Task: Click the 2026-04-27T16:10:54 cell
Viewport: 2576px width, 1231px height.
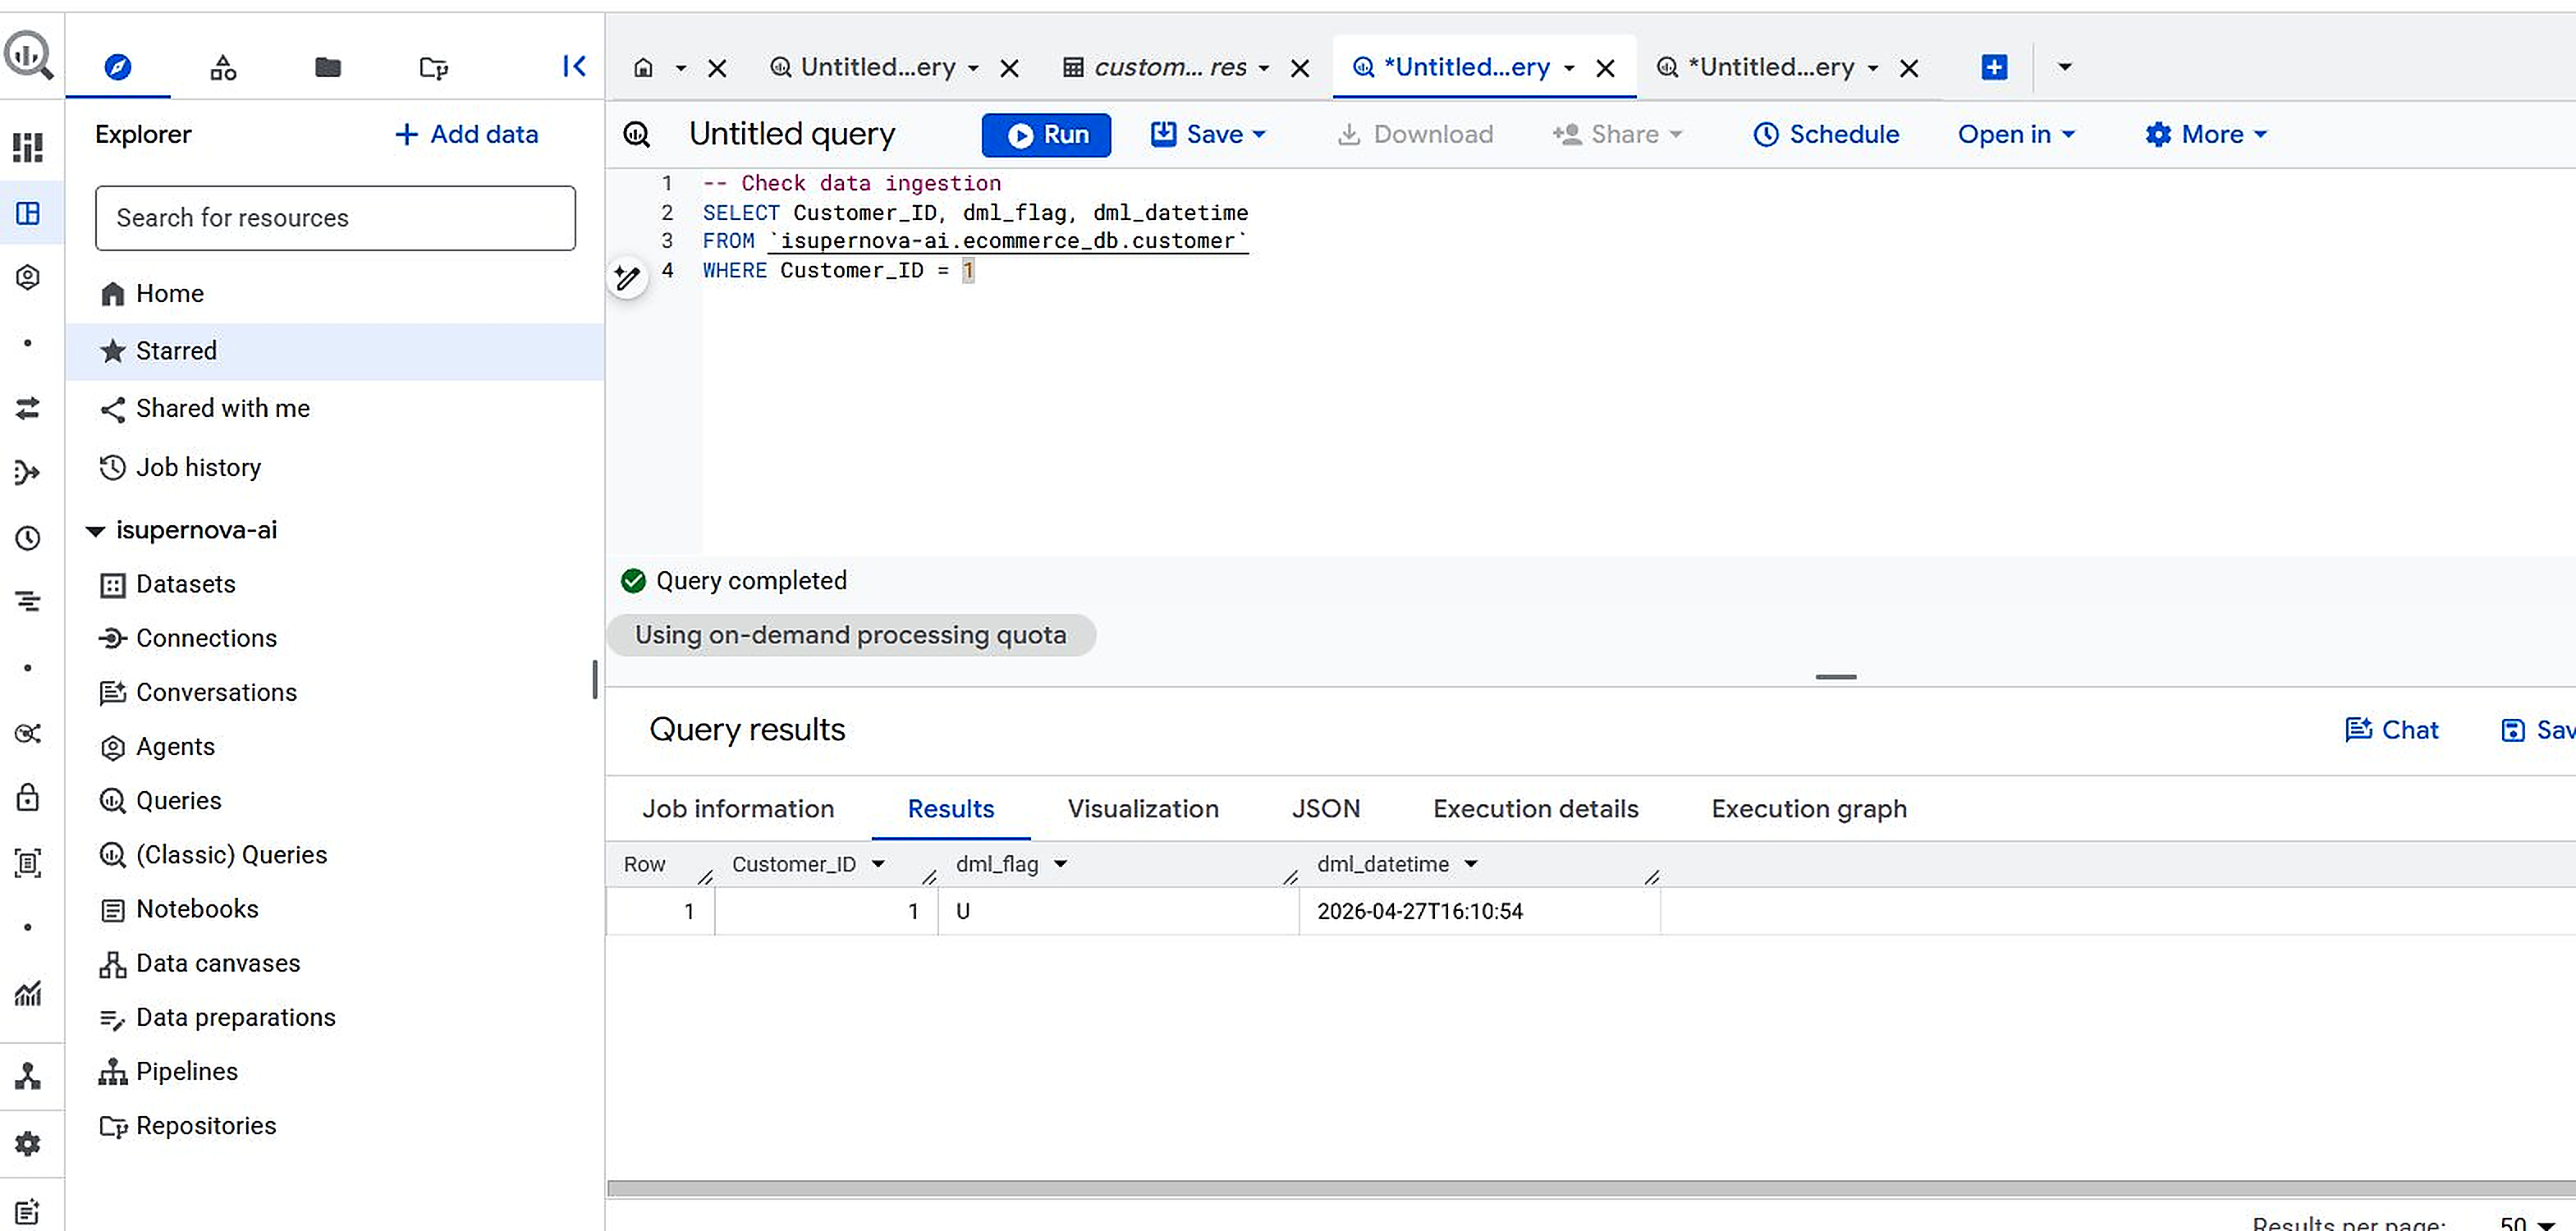Action: tap(1479, 911)
